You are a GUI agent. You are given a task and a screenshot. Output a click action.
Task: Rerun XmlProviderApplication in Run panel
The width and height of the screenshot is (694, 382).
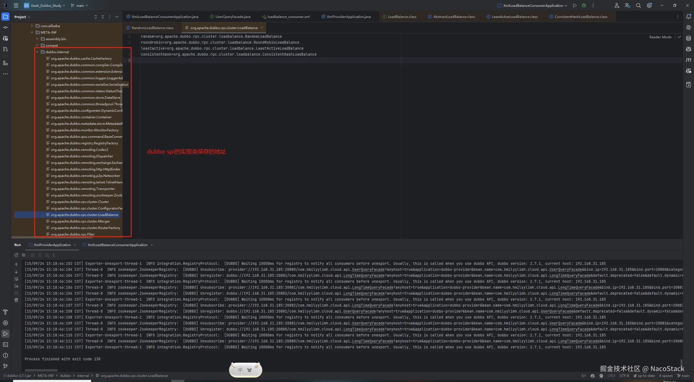pyautogui.click(x=16, y=255)
